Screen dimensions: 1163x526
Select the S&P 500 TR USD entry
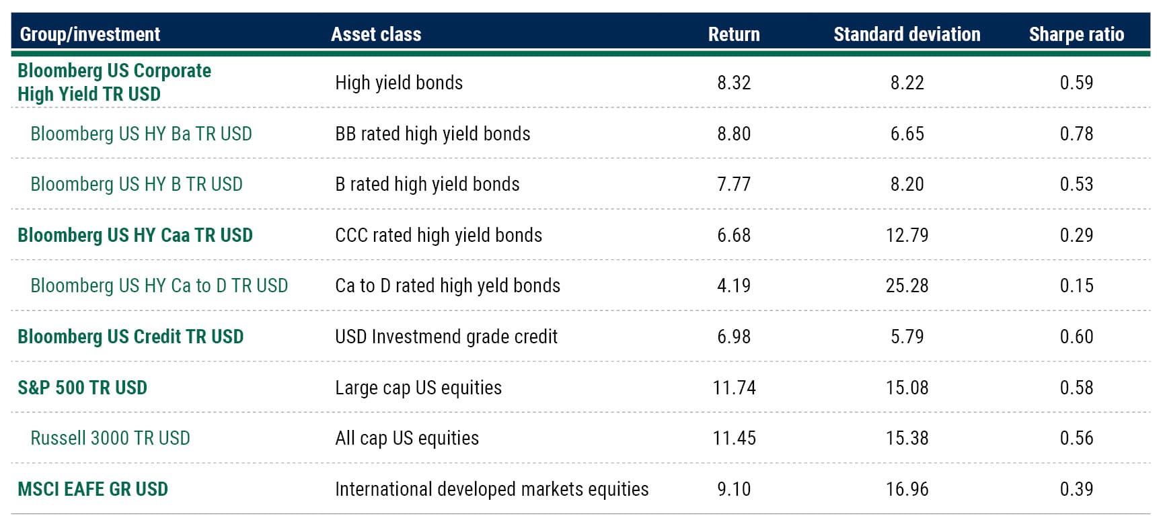coord(82,388)
